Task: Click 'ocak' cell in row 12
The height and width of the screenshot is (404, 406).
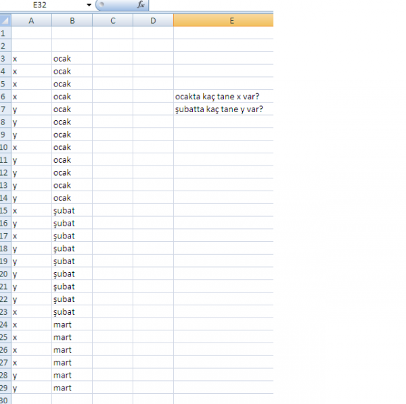Action: (72, 172)
